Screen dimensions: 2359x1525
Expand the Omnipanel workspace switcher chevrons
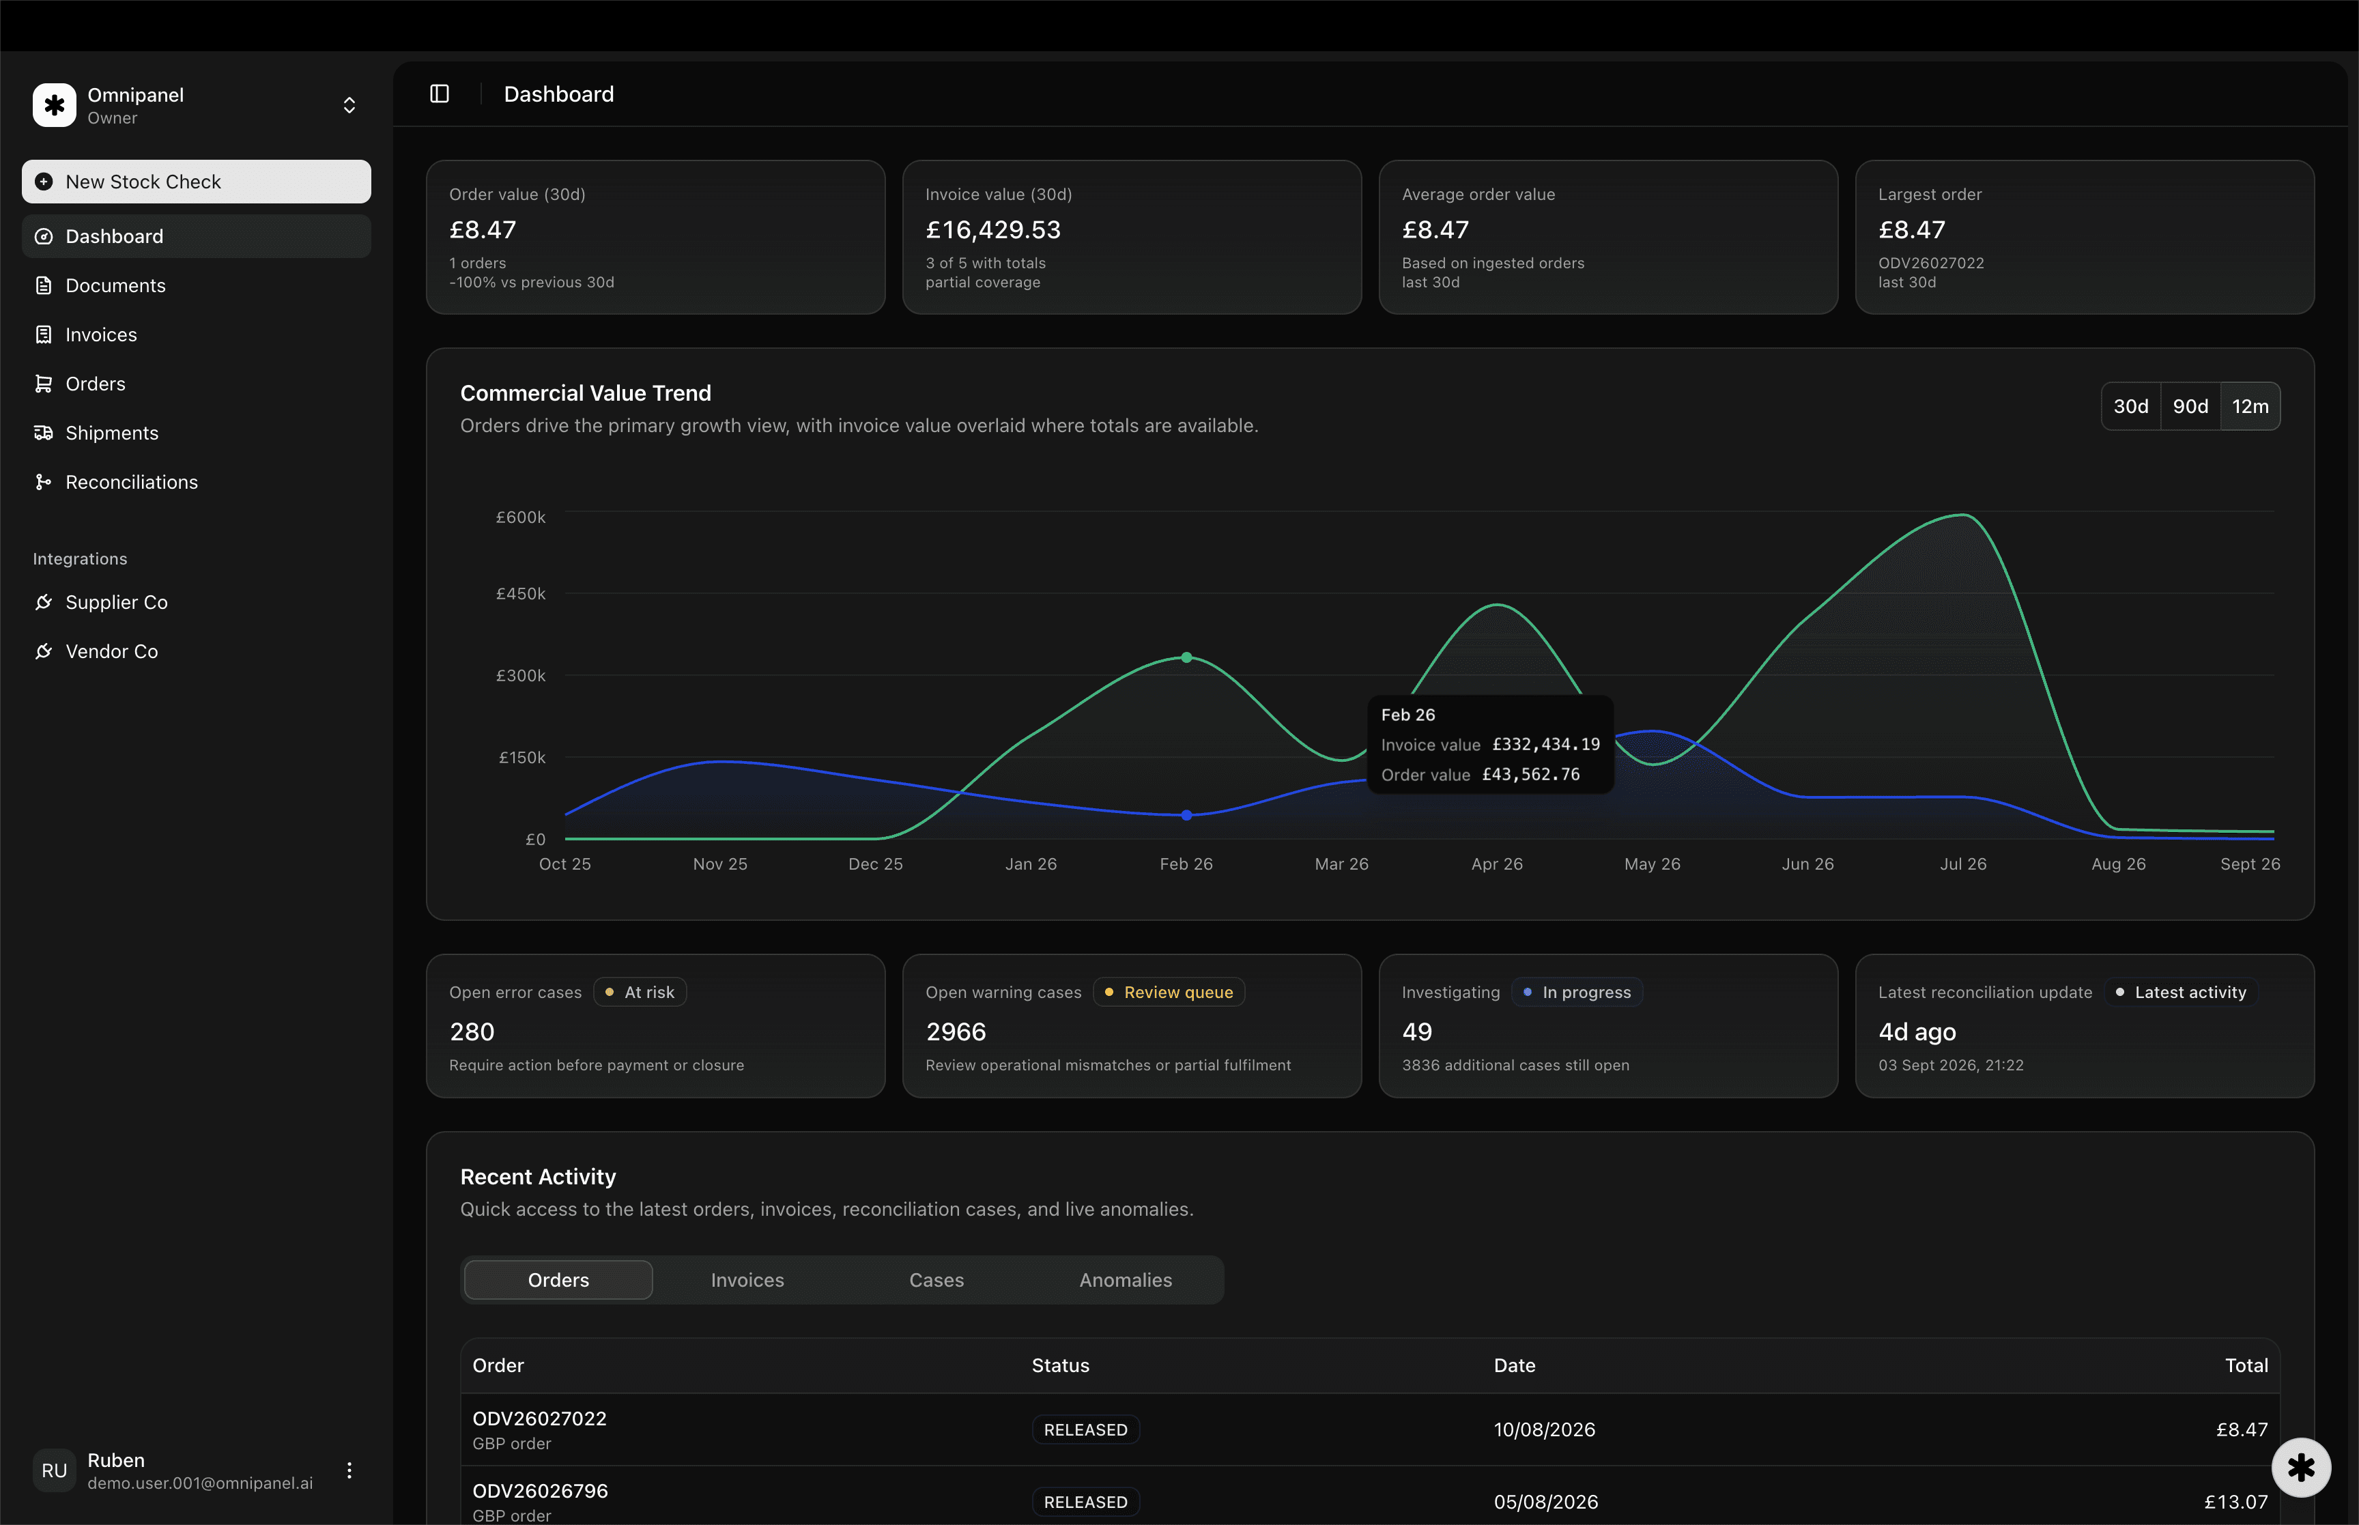[349, 105]
